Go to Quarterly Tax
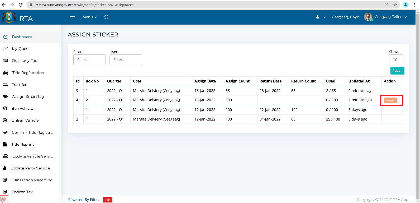Image resolution: width=420 pixels, height=203 pixels. (x=24, y=61)
